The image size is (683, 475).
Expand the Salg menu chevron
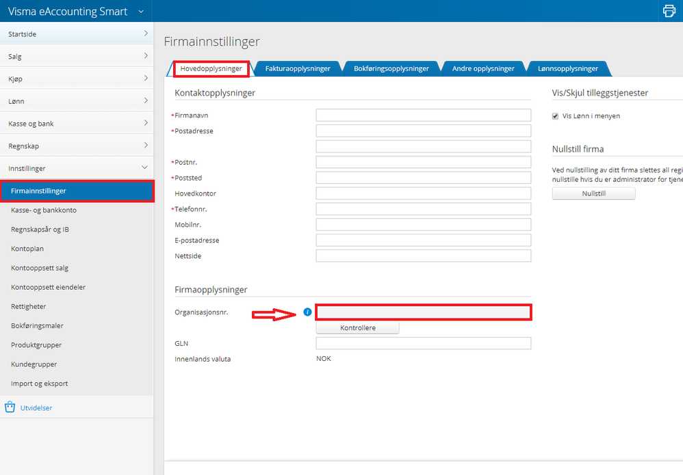point(146,55)
